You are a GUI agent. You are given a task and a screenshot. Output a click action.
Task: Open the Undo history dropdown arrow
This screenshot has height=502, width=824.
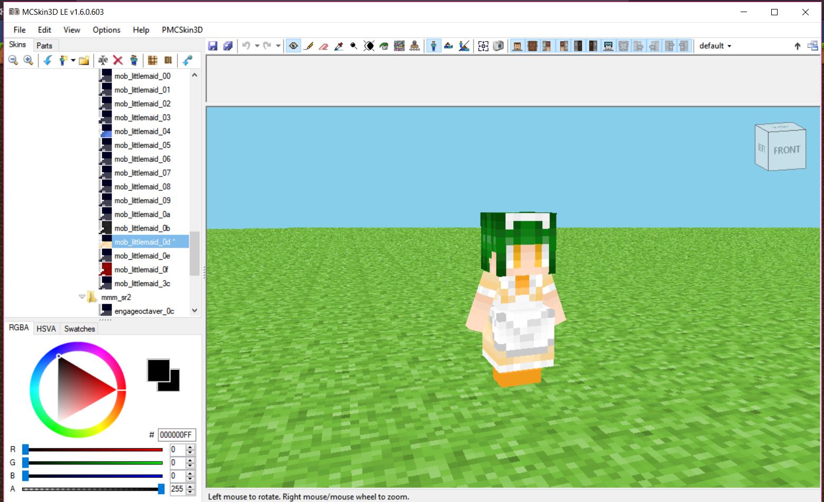pyautogui.click(x=258, y=45)
